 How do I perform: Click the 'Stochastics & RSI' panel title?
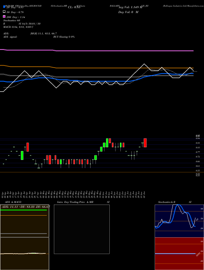pos(175,202)
